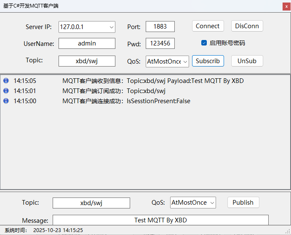291x235 pixels.
Task: Expand the Server IP dropdown
Action: click(x=112, y=27)
